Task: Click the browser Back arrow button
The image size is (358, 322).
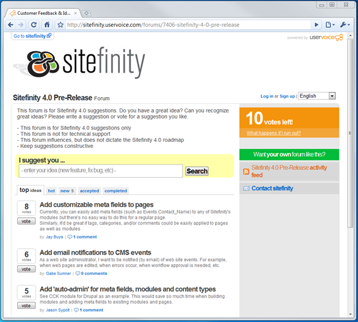Action: 10,25
